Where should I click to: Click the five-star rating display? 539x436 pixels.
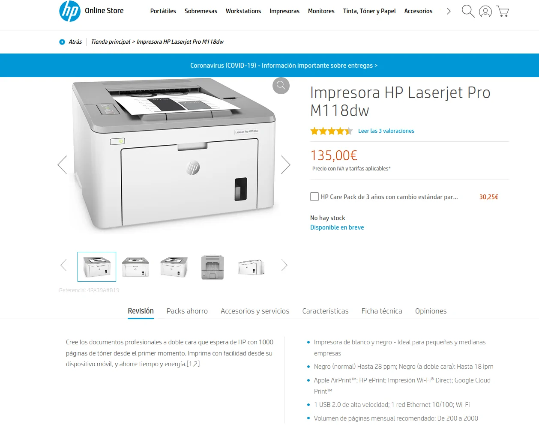pos(332,131)
